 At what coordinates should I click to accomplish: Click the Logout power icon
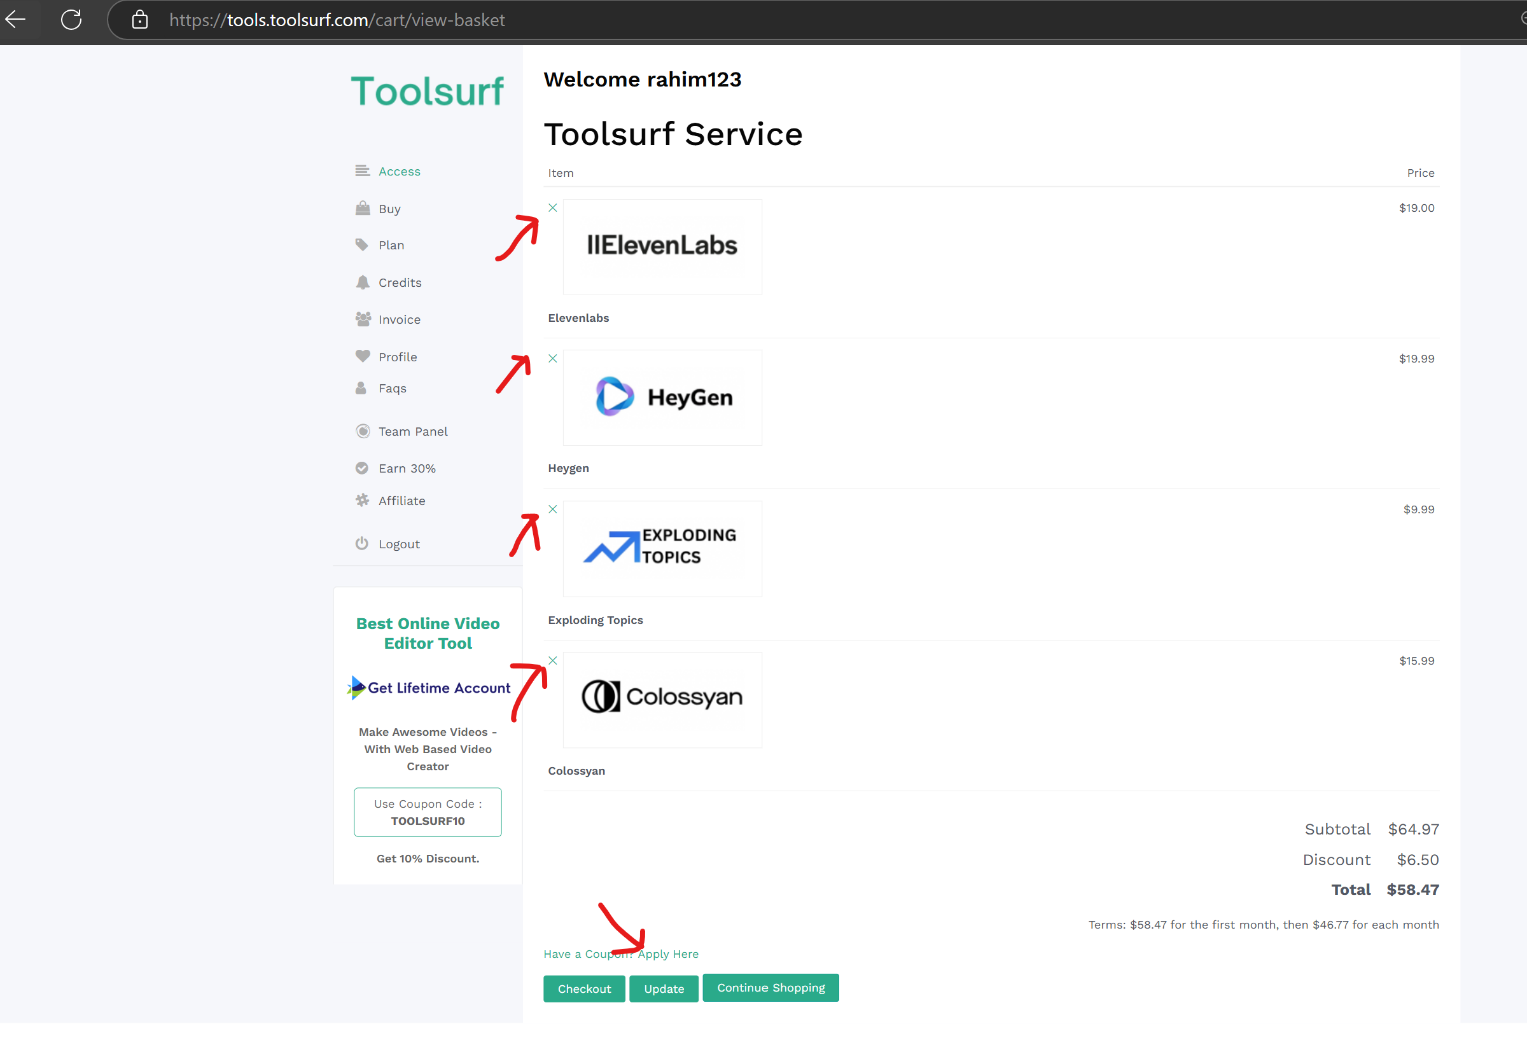click(x=362, y=543)
